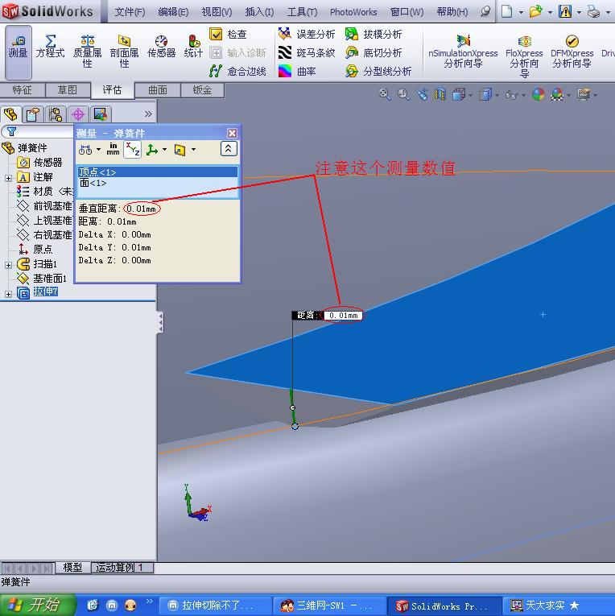Toggle 曲率 Curvature display

tap(297, 71)
